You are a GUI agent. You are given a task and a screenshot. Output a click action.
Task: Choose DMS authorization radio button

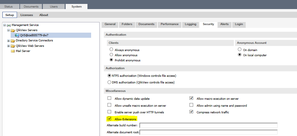[x=109, y=82]
